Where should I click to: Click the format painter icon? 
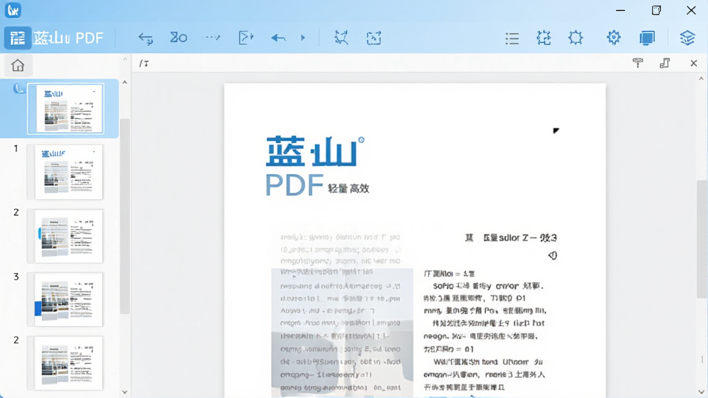click(x=637, y=63)
